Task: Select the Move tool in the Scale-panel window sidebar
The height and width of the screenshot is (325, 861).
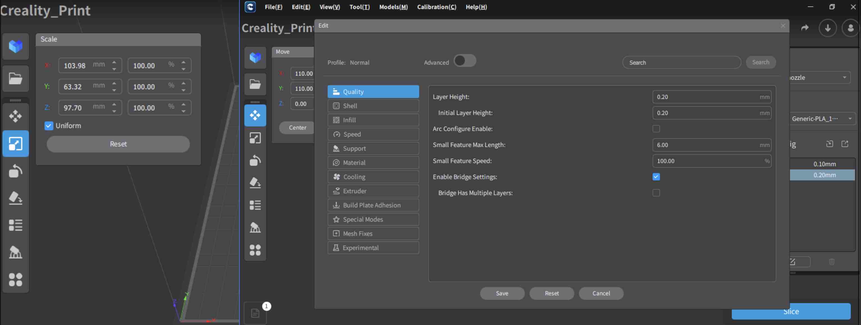Action: pyautogui.click(x=15, y=116)
